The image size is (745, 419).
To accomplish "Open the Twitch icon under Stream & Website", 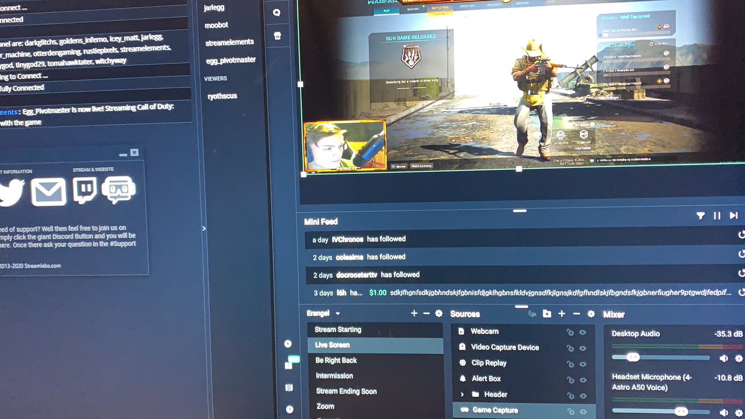I will pyautogui.click(x=85, y=191).
